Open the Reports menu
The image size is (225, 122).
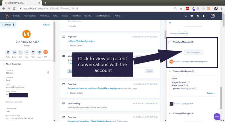coord(88,16)
